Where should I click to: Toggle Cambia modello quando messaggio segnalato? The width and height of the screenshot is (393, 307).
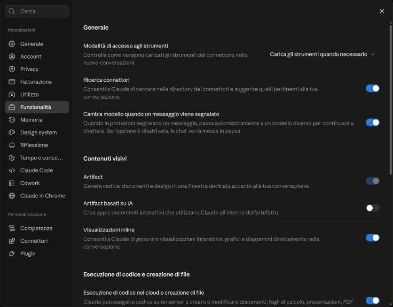[372, 123]
